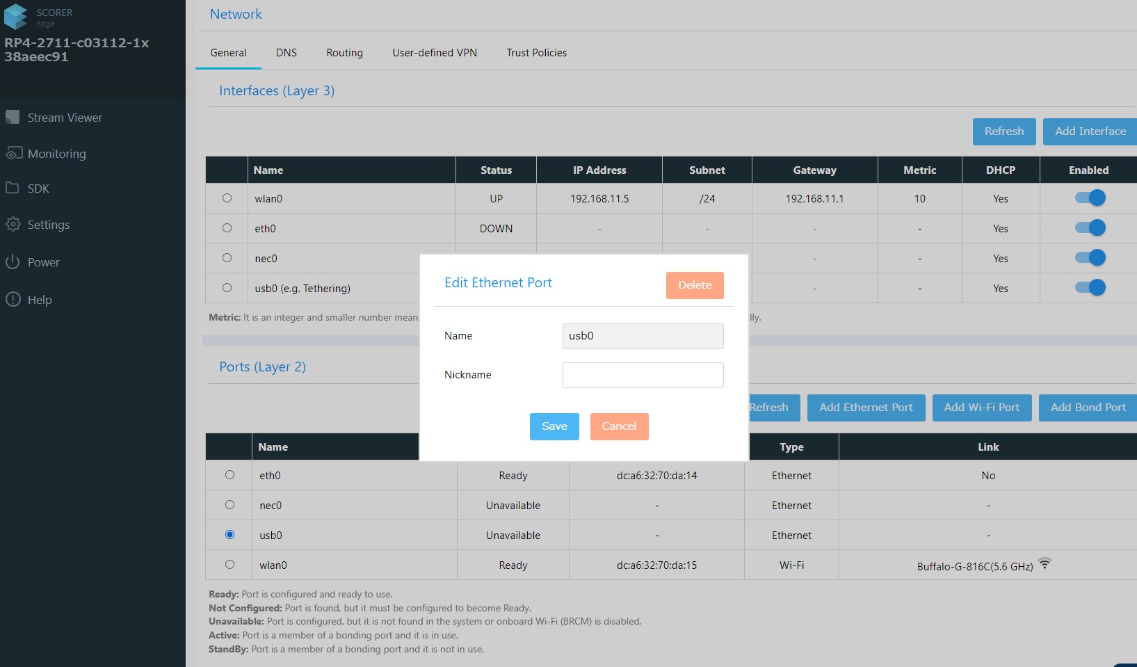Select the eth0 port radio button
The image size is (1137, 667).
(229, 475)
